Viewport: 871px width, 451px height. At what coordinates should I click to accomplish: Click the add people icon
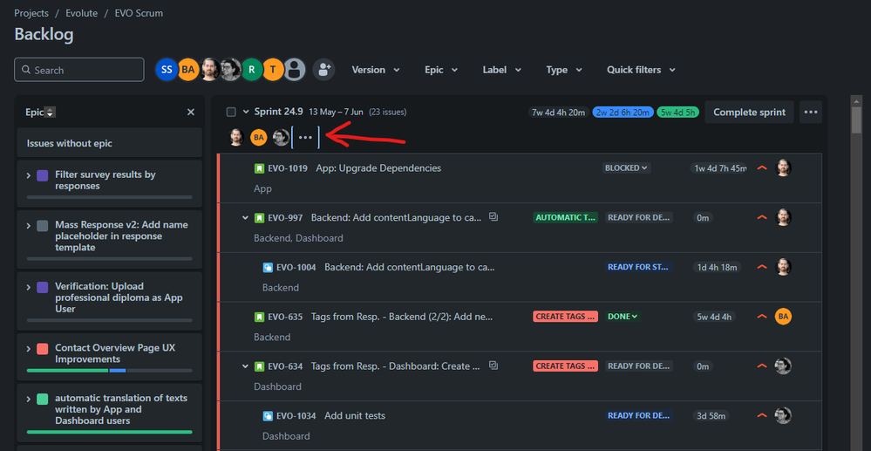click(x=323, y=70)
